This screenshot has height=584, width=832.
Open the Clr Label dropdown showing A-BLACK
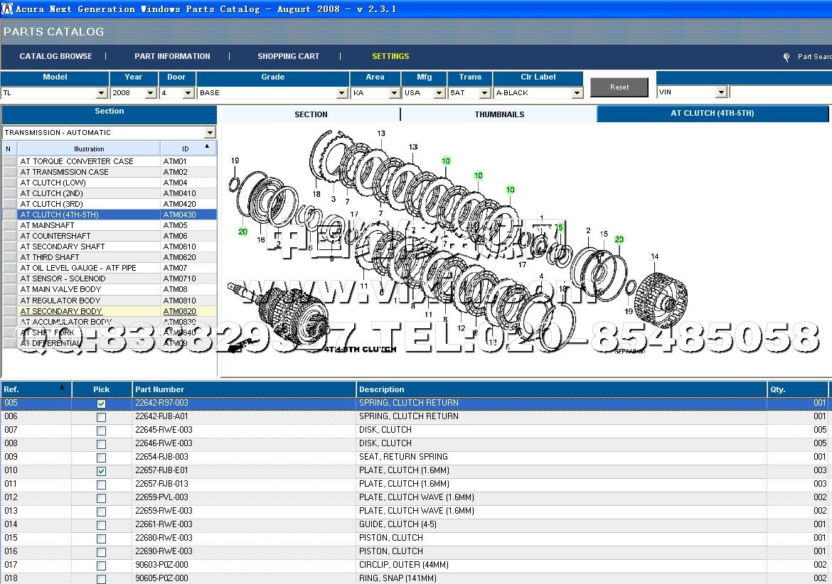(577, 93)
